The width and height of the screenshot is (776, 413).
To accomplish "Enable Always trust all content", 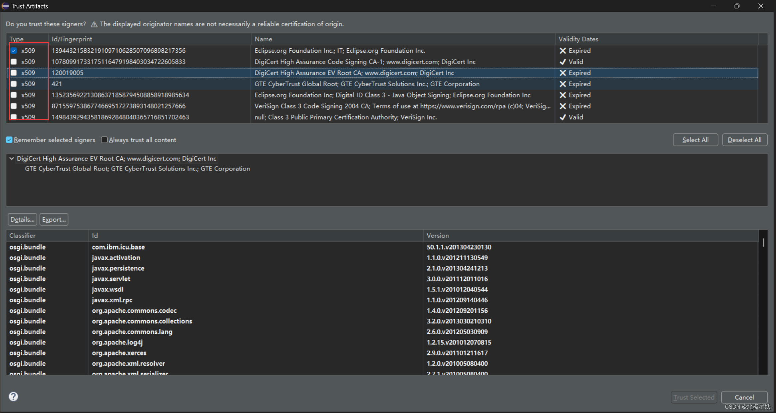I will pos(104,140).
